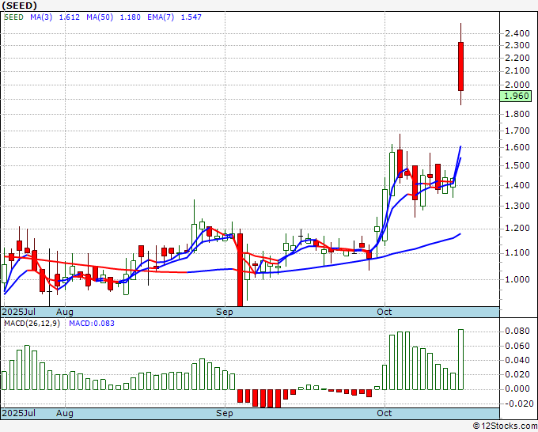Click the MA(3) indicator label
Image resolution: width=538 pixels, height=432 pixels.
tap(41, 17)
